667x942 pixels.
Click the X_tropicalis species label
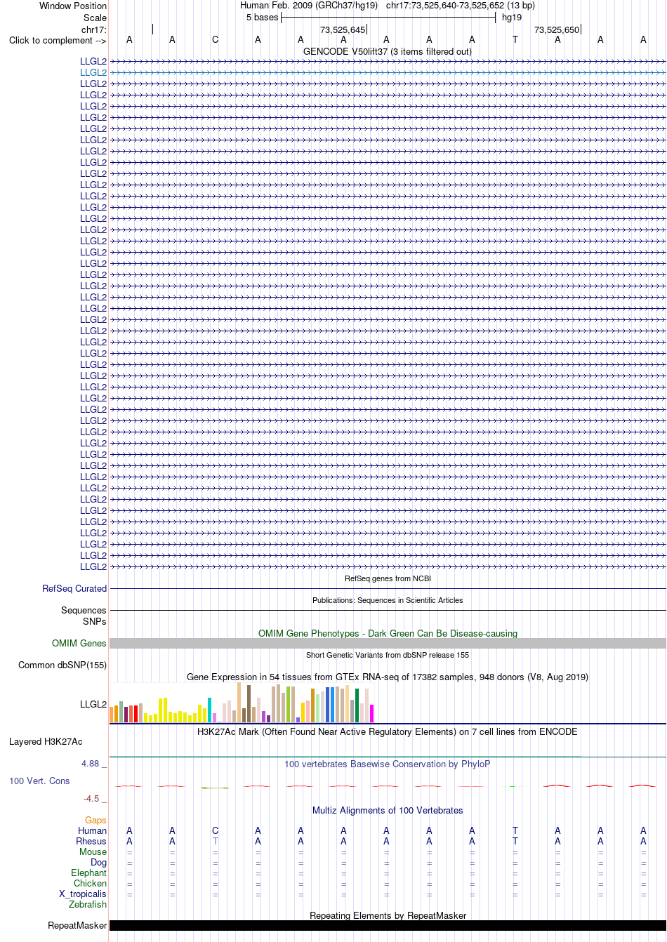click(x=83, y=894)
